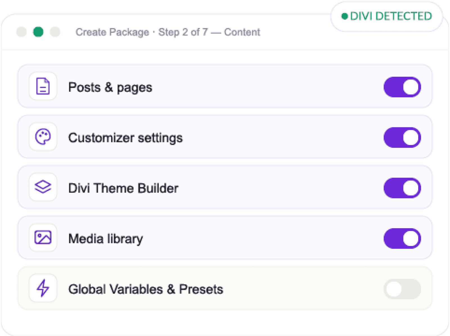Viewport: 450px width, 336px height.
Task: Select the Media library row label
Action: tap(105, 239)
